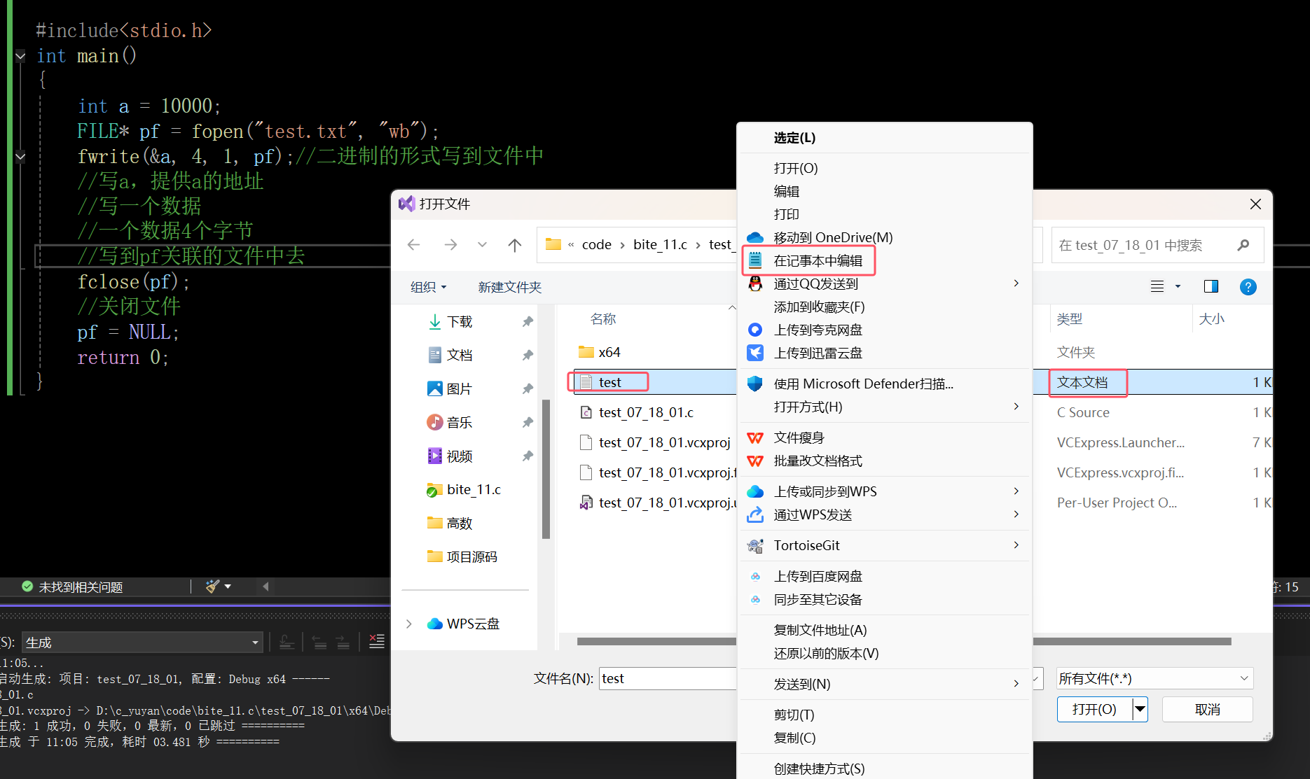The image size is (1310, 779).
Task: Create a folder with 新建文件夹
Action: (509, 287)
